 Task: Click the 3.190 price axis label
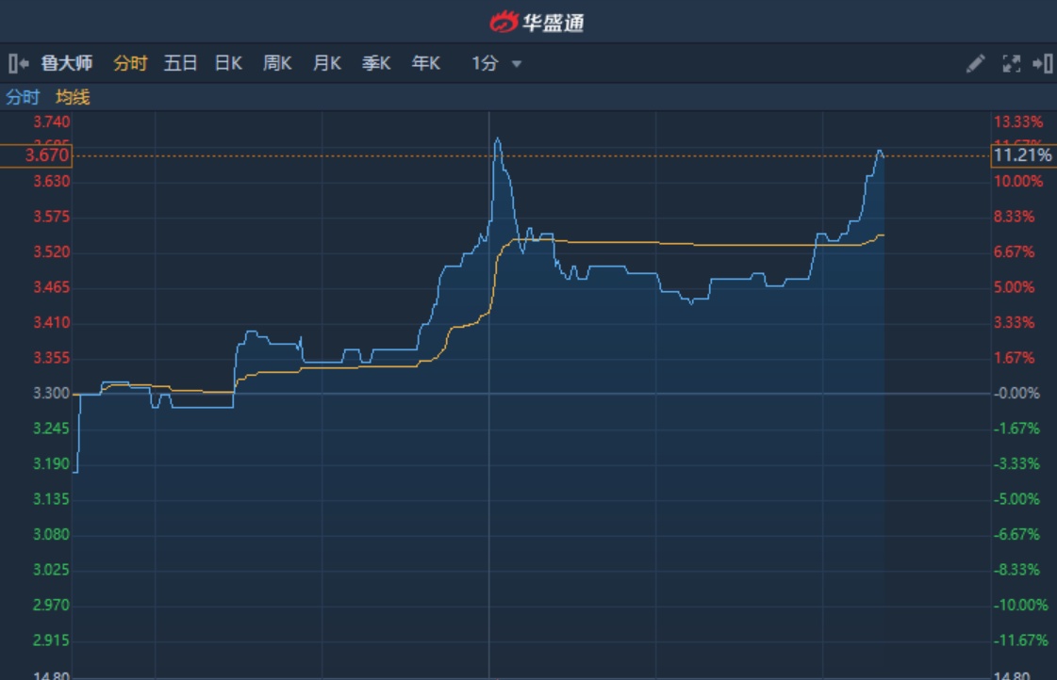tap(52, 464)
